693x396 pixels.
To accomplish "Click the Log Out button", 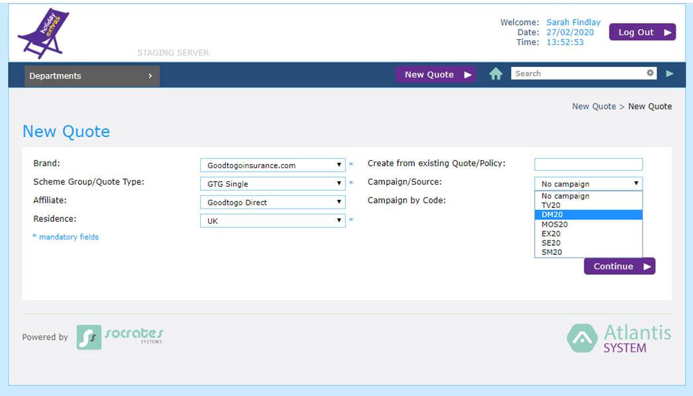I will pyautogui.click(x=642, y=32).
